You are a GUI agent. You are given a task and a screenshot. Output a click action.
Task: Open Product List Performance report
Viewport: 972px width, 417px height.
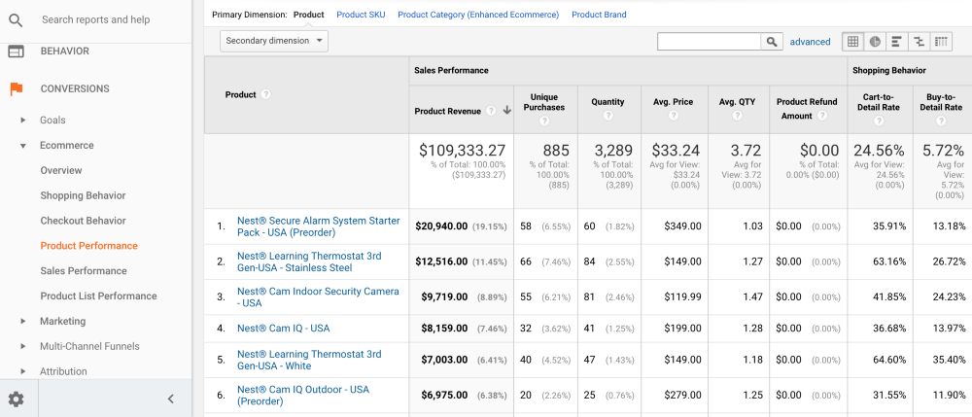tap(98, 296)
